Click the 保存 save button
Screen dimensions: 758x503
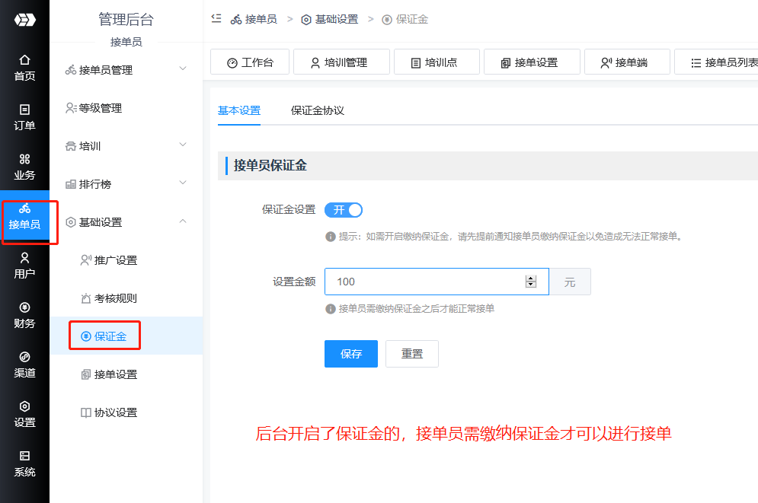pos(350,354)
